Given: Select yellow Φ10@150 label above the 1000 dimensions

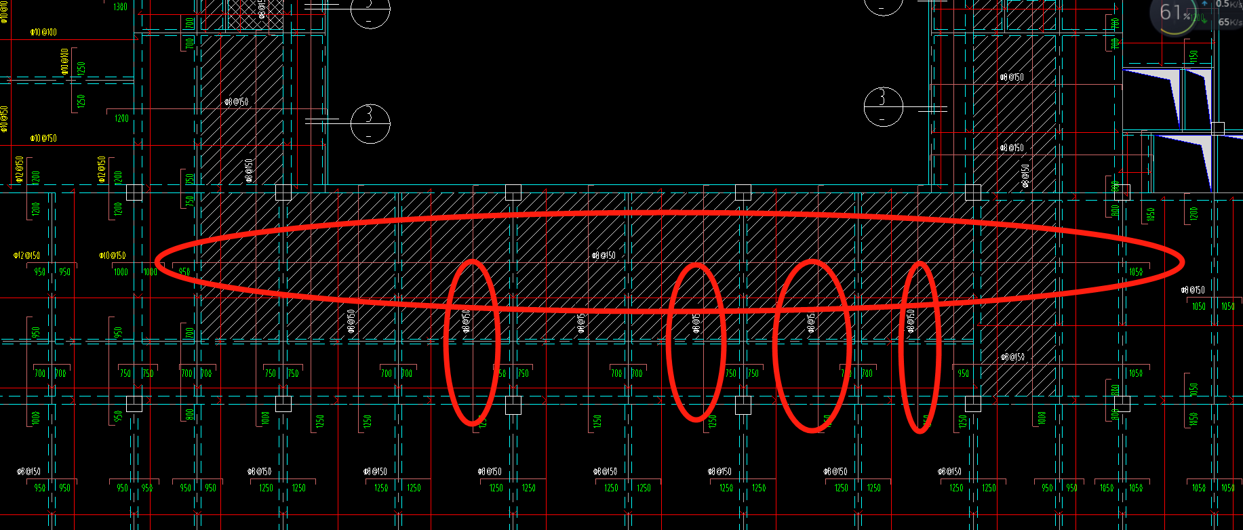Looking at the screenshot, I should (x=112, y=256).
